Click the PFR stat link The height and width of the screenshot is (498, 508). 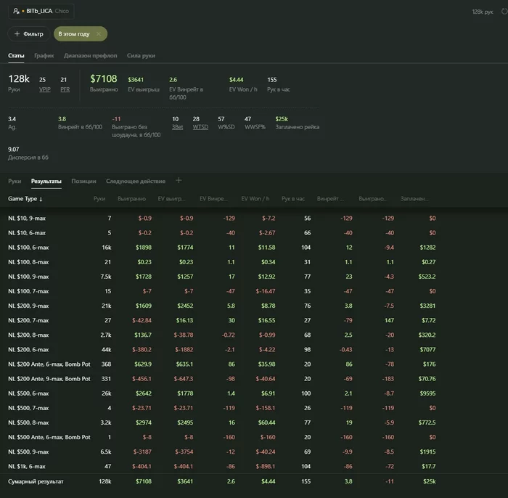[64, 89]
